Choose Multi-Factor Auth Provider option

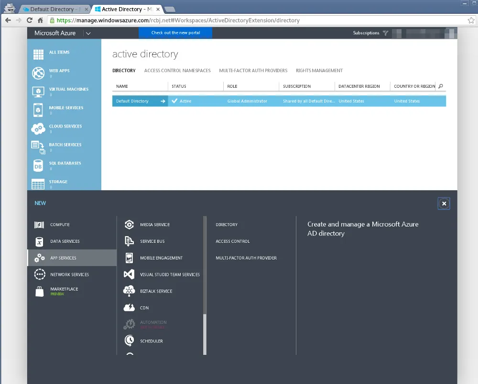point(246,258)
